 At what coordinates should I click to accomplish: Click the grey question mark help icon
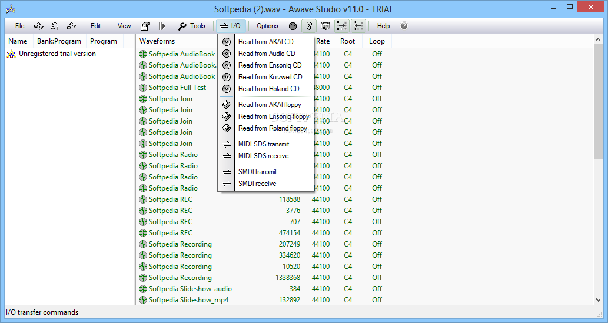(404, 26)
